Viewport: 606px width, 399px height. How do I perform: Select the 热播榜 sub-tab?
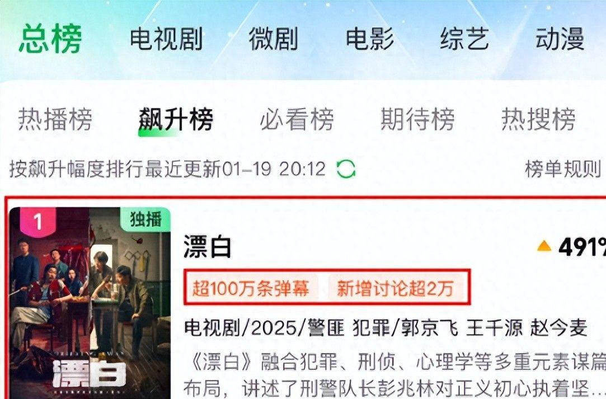(x=55, y=119)
